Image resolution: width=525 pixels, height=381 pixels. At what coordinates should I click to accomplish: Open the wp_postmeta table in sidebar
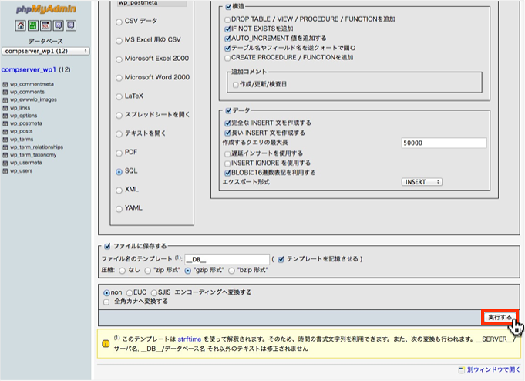pos(25,123)
